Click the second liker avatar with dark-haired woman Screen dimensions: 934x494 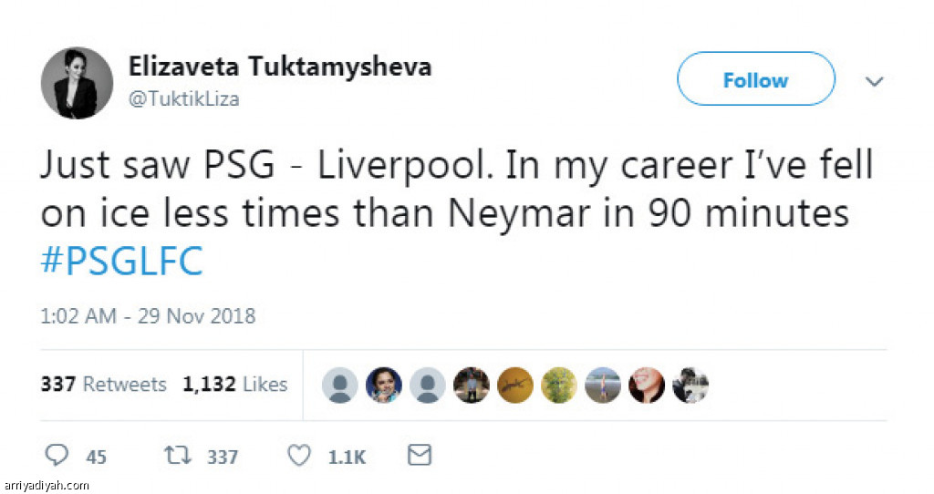[x=384, y=385]
